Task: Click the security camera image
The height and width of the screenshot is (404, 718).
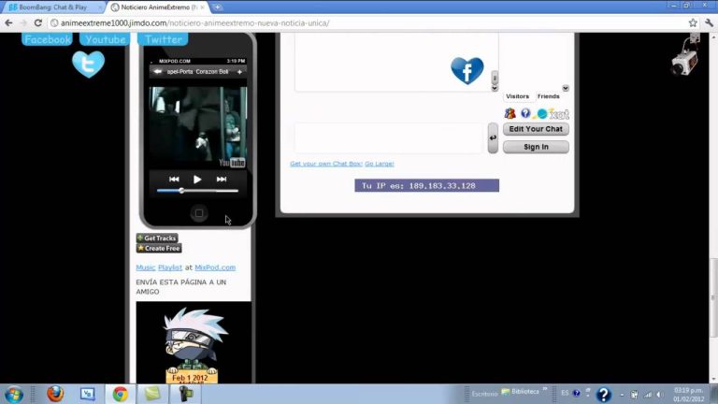Action: (x=685, y=55)
